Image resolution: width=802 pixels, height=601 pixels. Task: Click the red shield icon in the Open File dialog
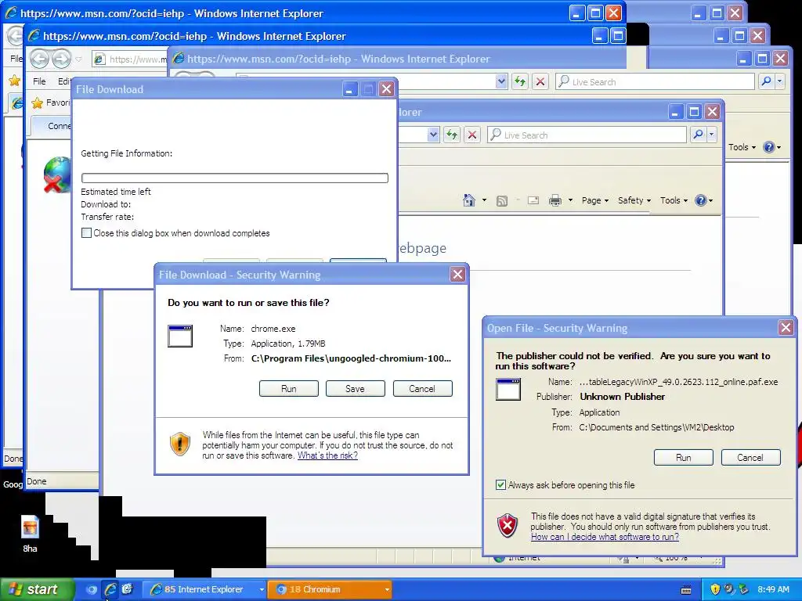[508, 526]
